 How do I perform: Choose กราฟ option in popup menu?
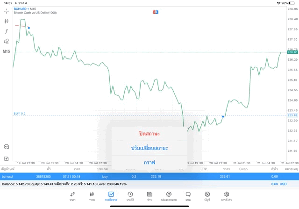(x=149, y=162)
